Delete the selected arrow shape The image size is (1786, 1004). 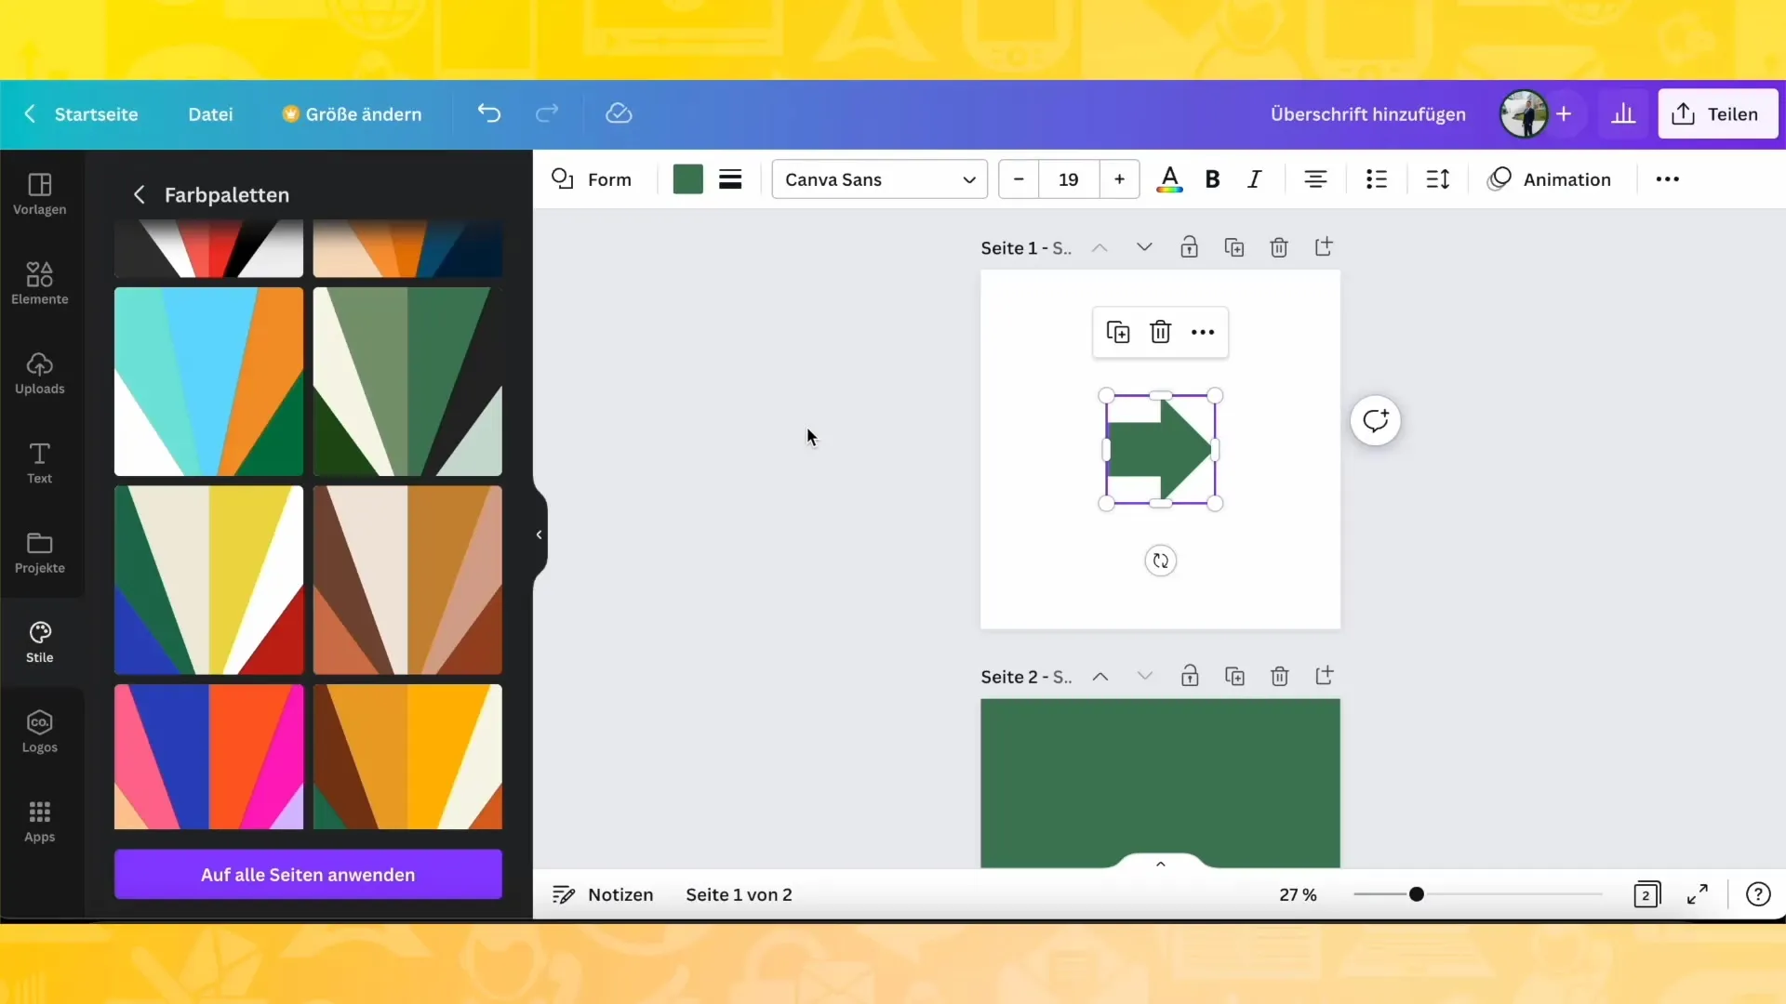point(1160,332)
